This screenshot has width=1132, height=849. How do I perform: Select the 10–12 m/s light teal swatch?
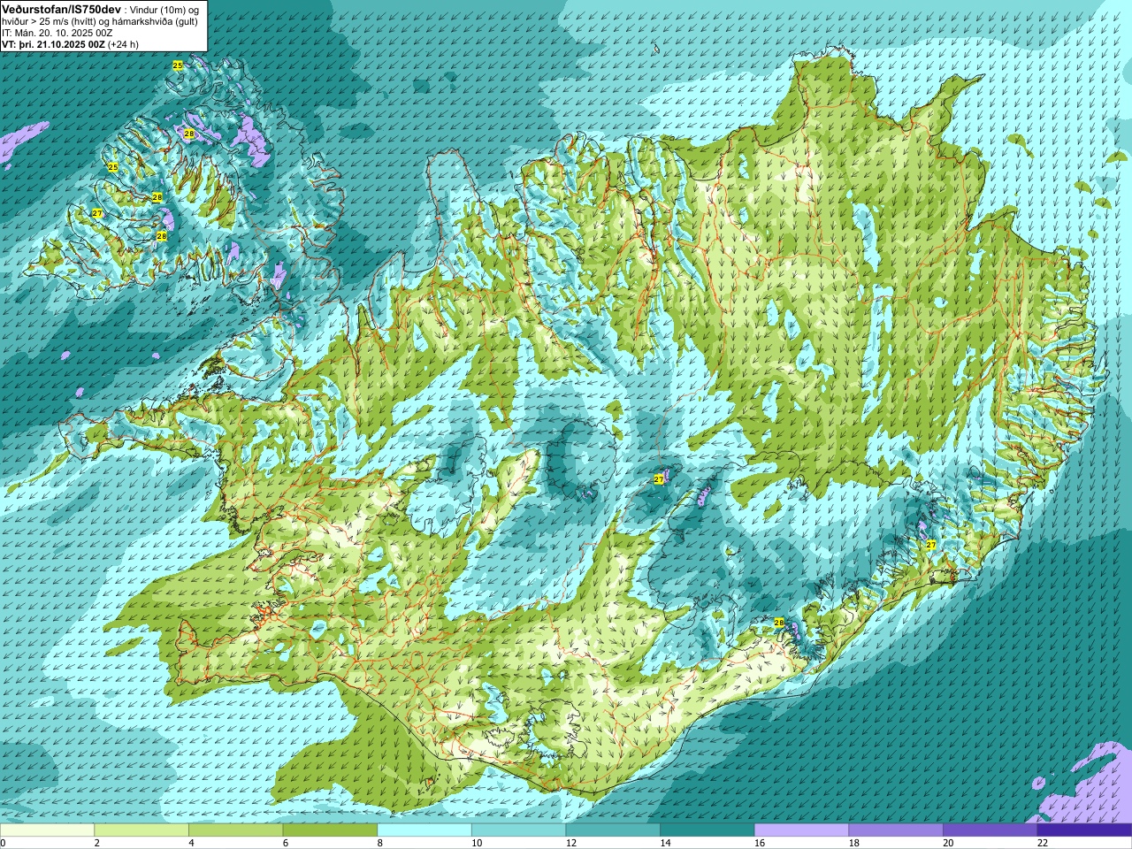(x=518, y=830)
